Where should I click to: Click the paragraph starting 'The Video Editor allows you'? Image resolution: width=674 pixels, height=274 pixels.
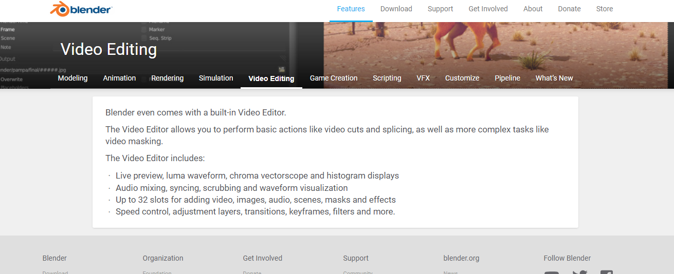(327, 135)
